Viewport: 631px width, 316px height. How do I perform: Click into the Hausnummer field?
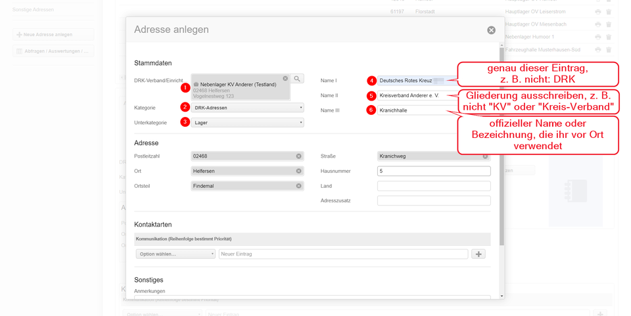tap(434, 171)
